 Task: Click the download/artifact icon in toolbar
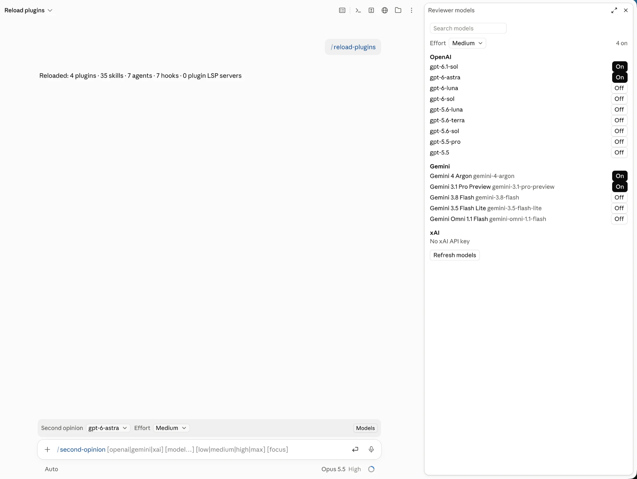point(371,10)
